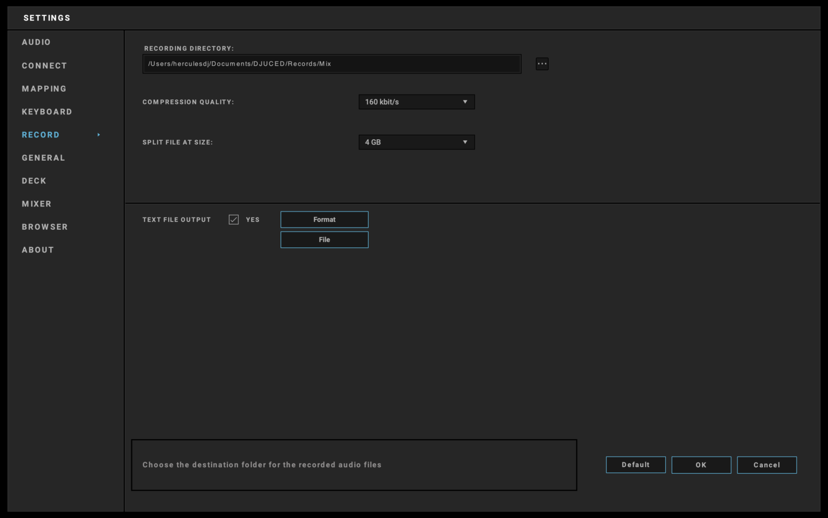Open the BROWSER settings section
Screen dimensions: 828x518
[x=45, y=226]
